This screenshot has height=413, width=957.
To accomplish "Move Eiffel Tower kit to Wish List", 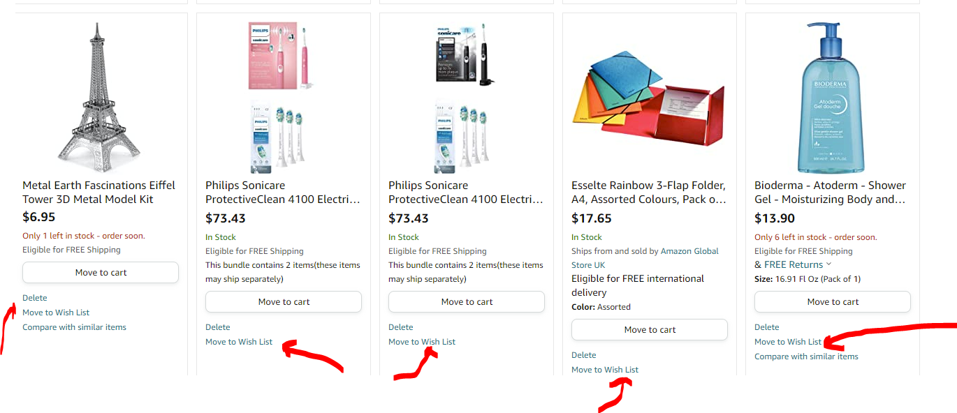I will click(x=56, y=313).
